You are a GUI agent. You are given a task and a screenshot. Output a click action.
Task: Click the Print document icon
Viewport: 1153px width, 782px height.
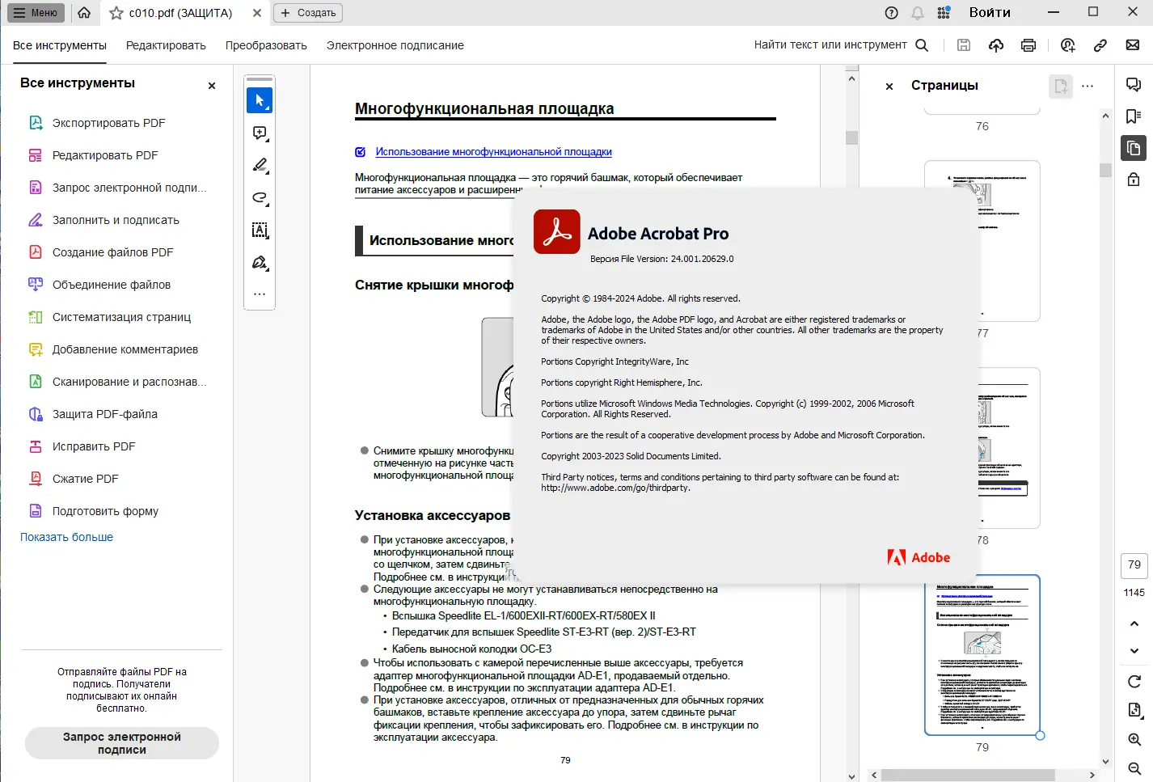pos(1028,45)
